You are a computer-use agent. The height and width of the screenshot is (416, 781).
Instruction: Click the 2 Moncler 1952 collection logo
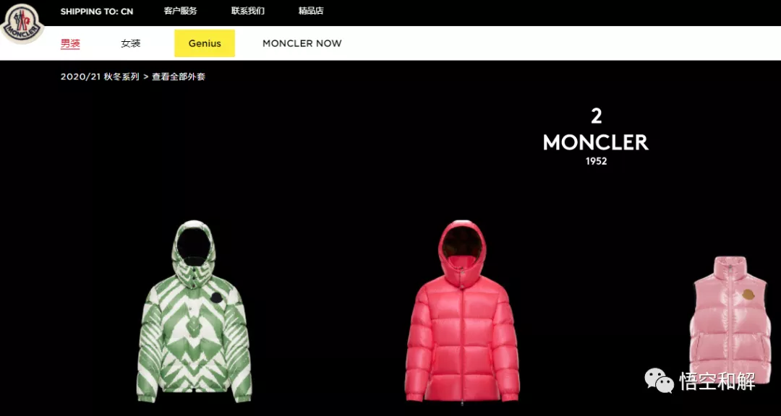point(596,136)
